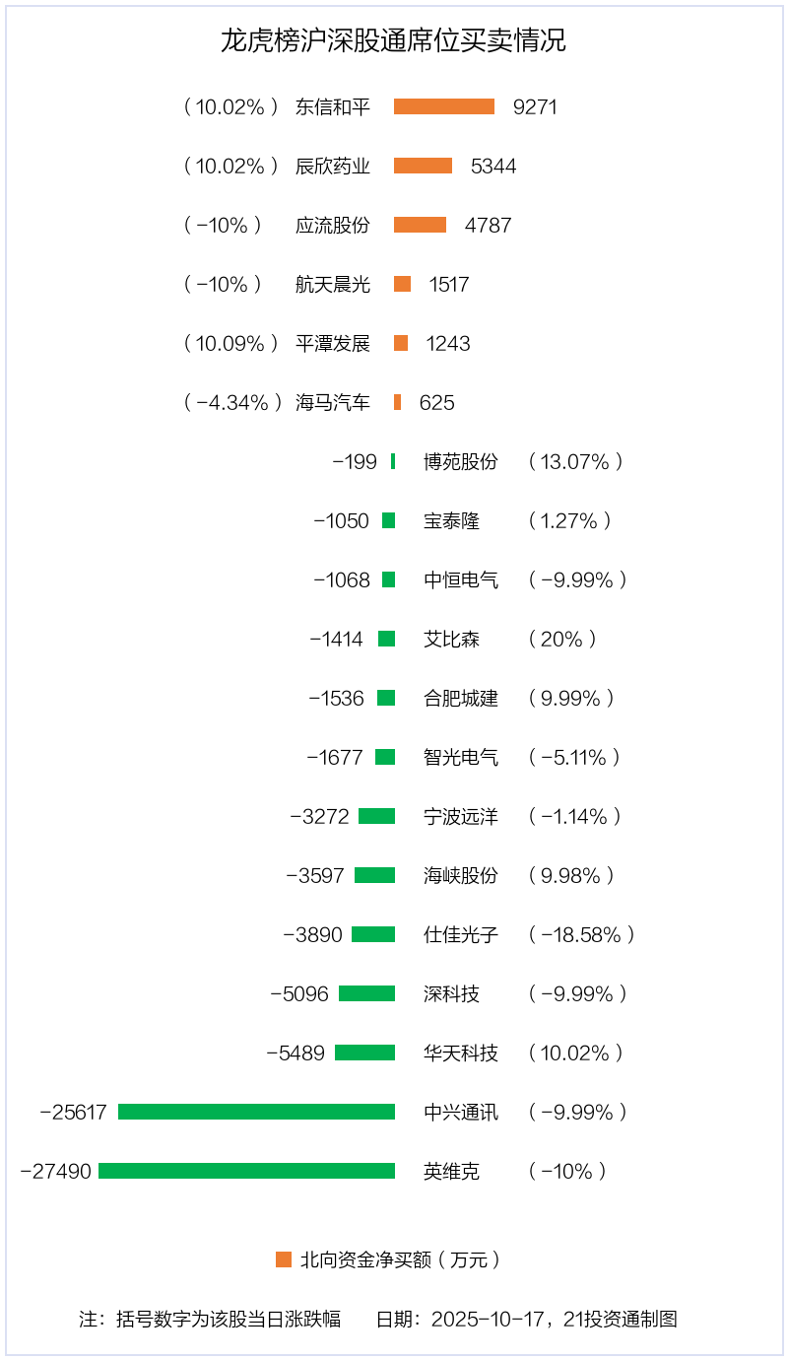Click the value label 9271
This screenshot has height=1360, width=788.
(x=535, y=106)
